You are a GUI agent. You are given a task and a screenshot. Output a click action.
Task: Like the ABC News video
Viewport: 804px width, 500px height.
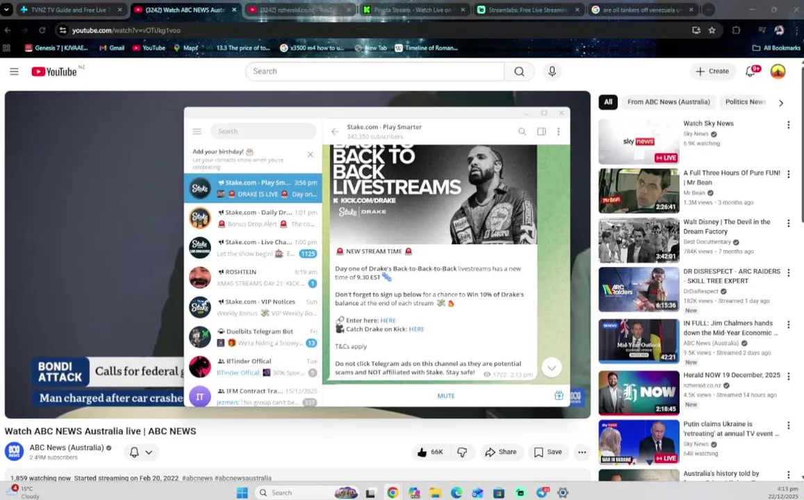pyautogui.click(x=431, y=452)
